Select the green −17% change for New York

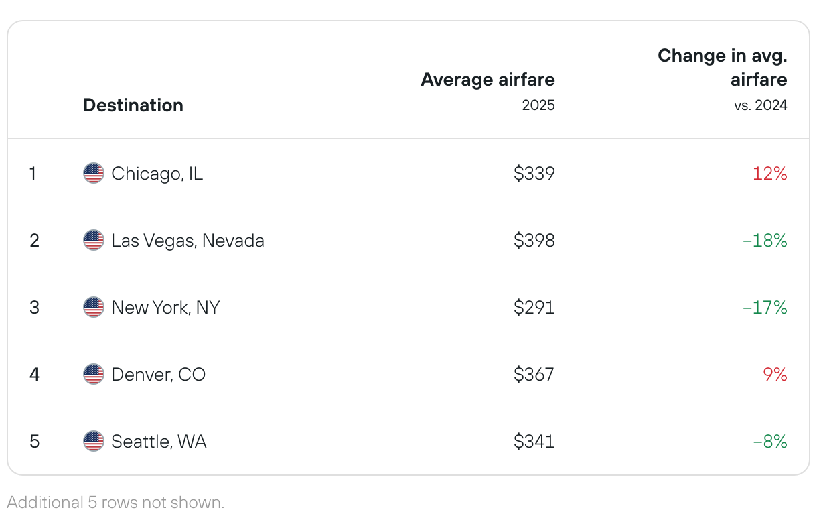(765, 307)
